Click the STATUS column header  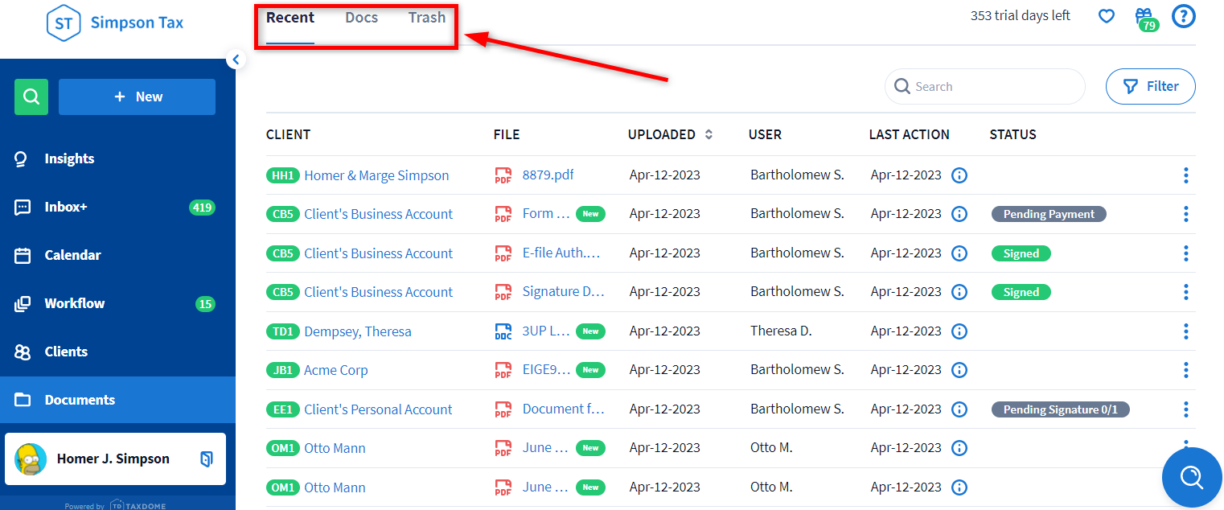coord(1012,134)
